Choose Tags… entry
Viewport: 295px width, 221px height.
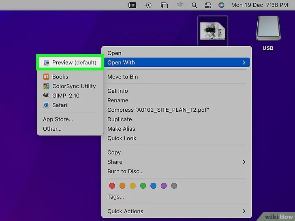(177, 197)
